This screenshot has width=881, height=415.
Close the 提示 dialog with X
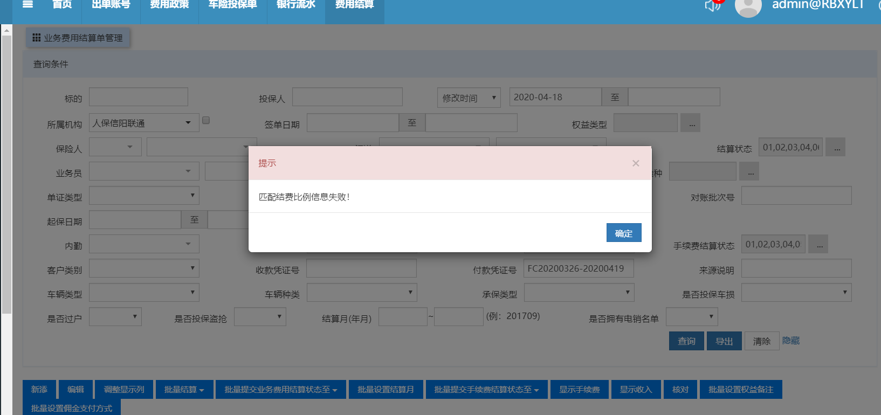(x=636, y=163)
